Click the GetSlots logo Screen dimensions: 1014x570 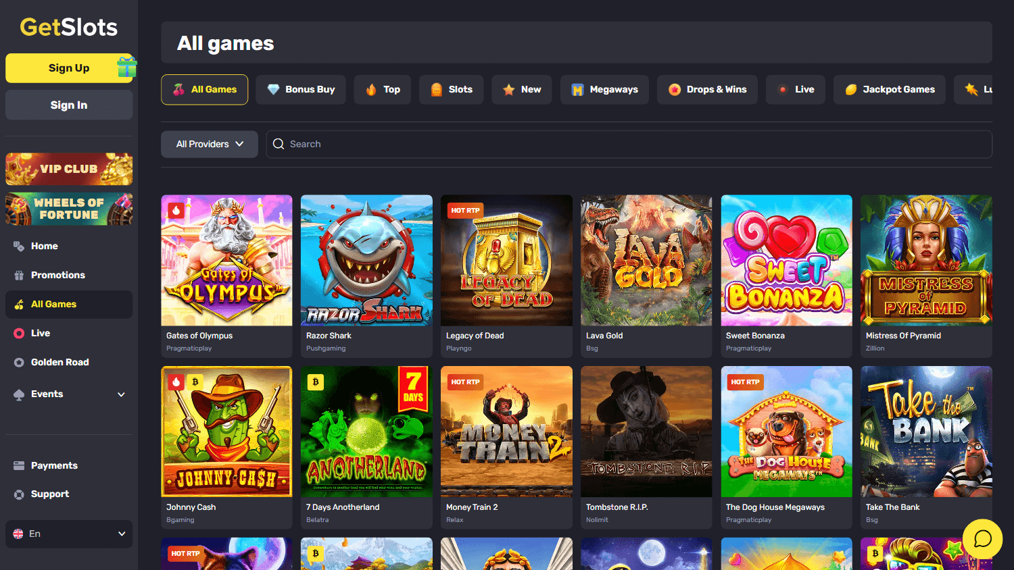[x=69, y=27]
